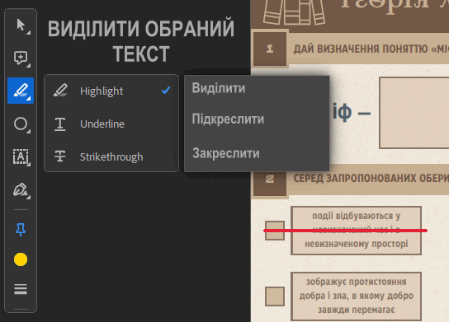Click the 'ДАЙ ВИЗНАЧЕННЯ ПОНЯТТЮ' heading
This screenshot has height=322, width=449.
click(371, 49)
